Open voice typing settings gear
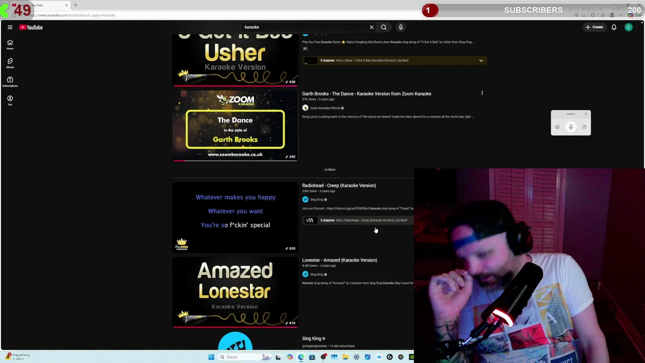Screen dimensions: 645x363 click(557, 127)
